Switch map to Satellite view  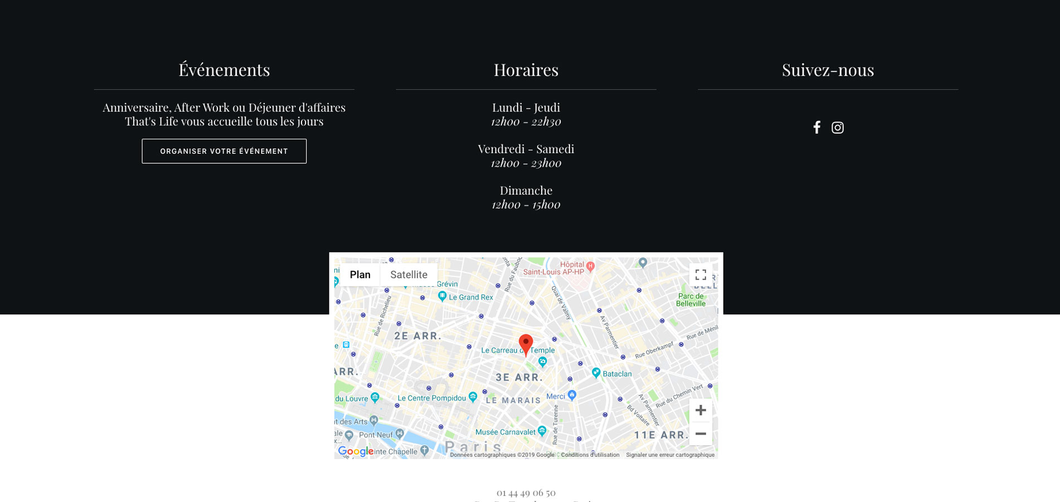[x=409, y=275]
